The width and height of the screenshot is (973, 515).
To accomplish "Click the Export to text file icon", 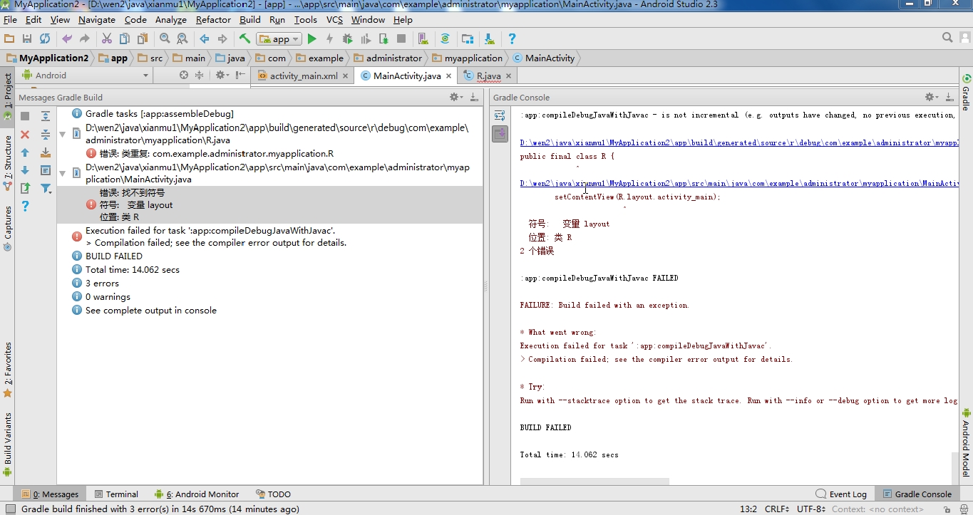I will point(25,188).
